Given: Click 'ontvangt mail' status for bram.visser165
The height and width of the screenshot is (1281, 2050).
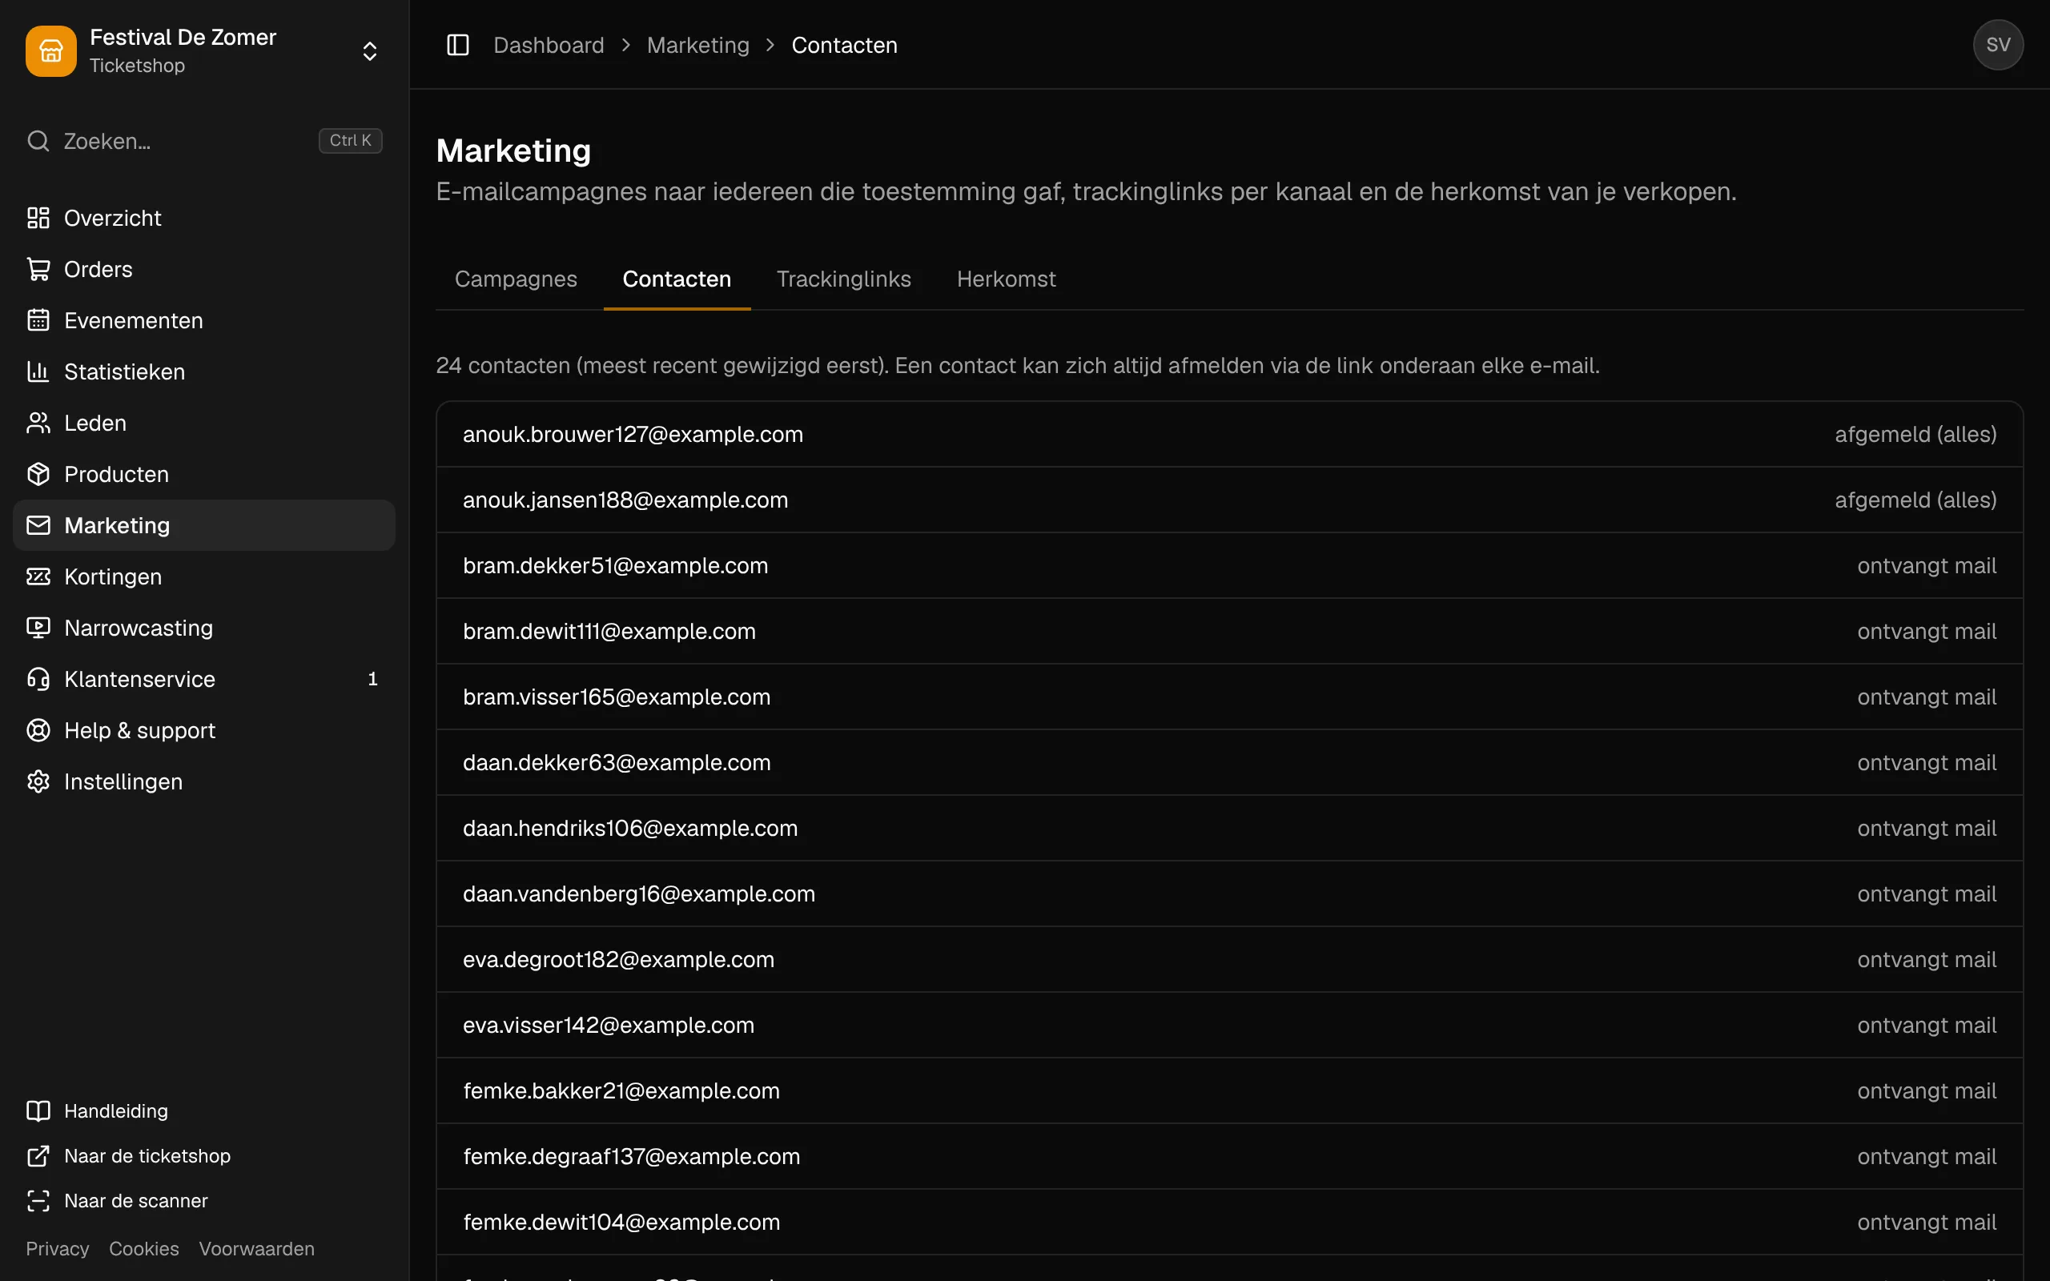Looking at the screenshot, I should [x=1927, y=697].
